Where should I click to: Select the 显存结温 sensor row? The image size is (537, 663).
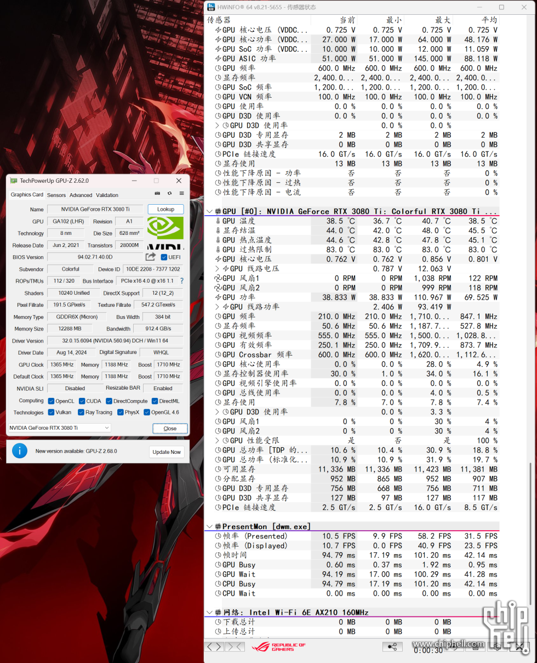pyautogui.click(x=352, y=231)
